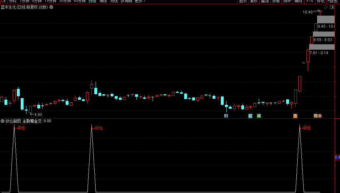Click the 多股 multi-stock button
The width and height of the screenshot is (340, 193).
coord(276,1)
